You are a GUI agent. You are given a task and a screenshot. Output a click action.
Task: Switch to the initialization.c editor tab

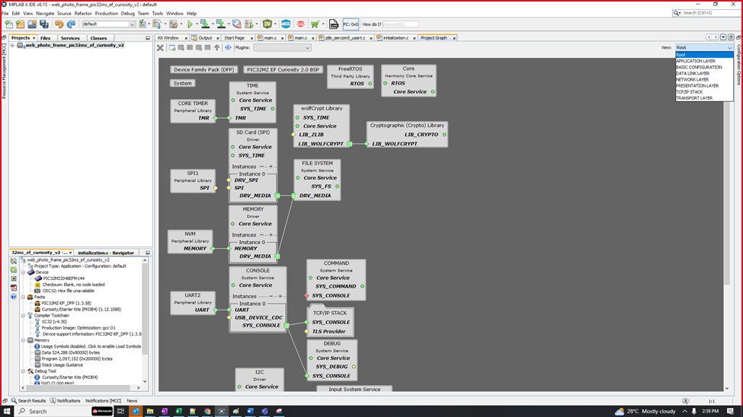click(x=396, y=38)
